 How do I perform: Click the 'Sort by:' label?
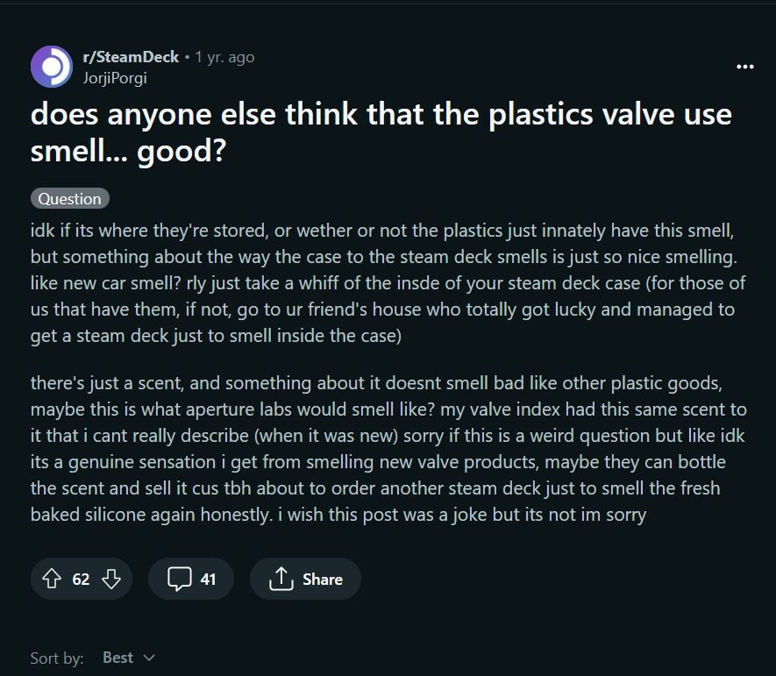click(57, 658)
